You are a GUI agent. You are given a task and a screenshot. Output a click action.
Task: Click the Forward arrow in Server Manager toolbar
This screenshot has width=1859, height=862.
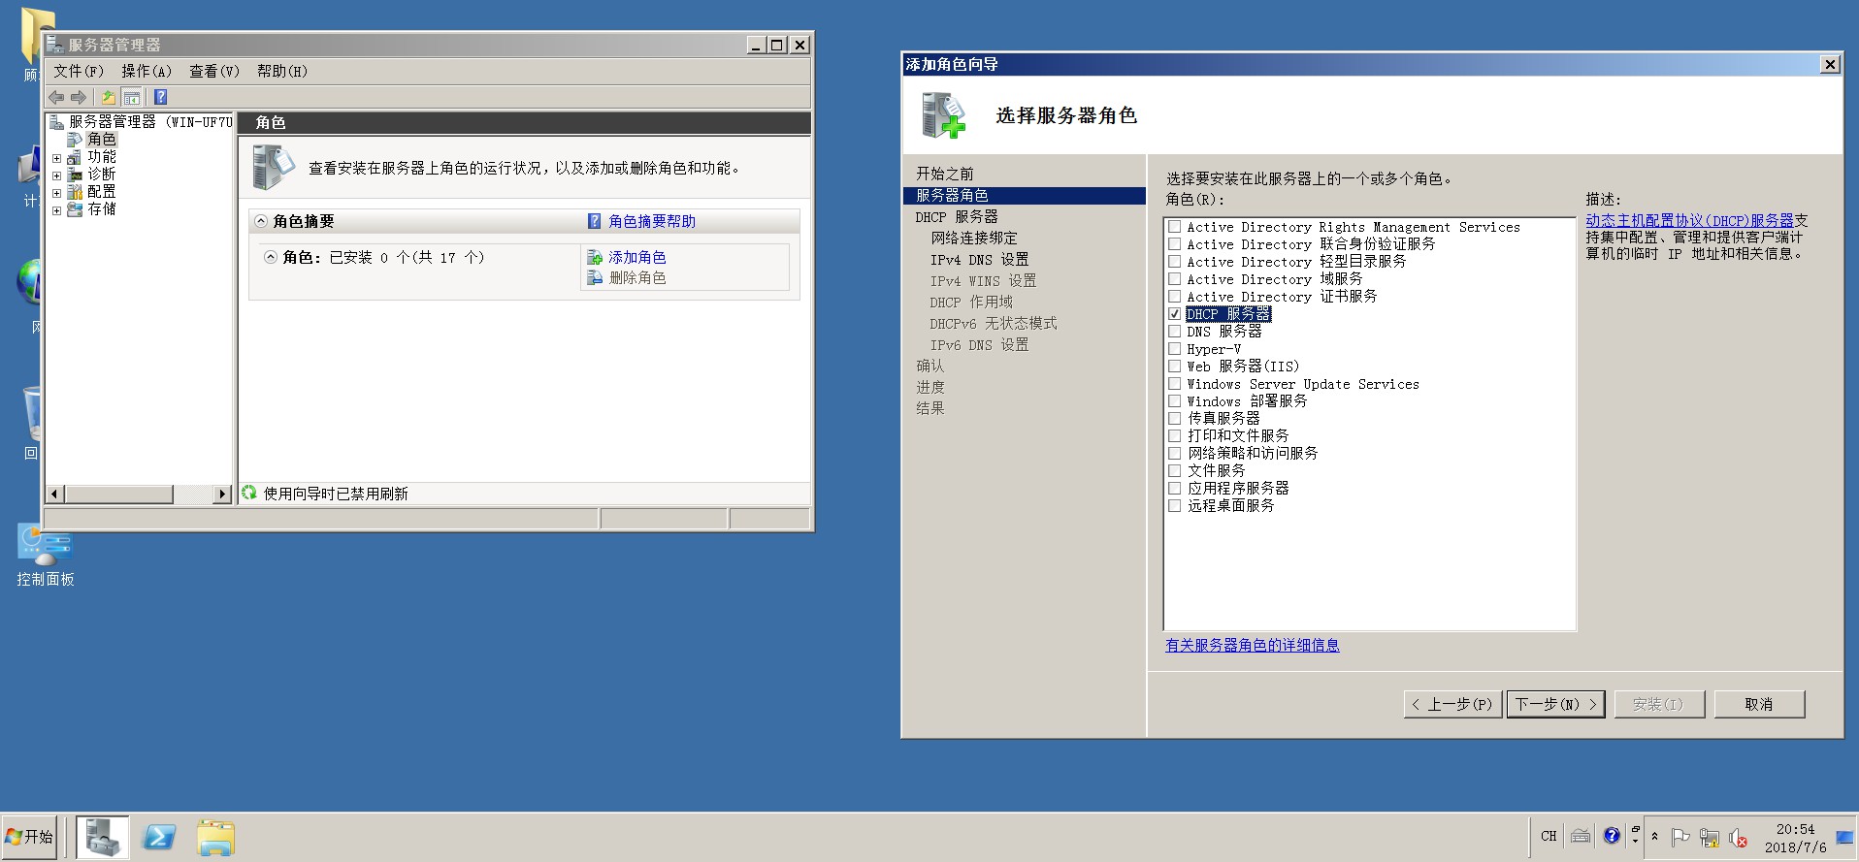(x=79, y=97)
